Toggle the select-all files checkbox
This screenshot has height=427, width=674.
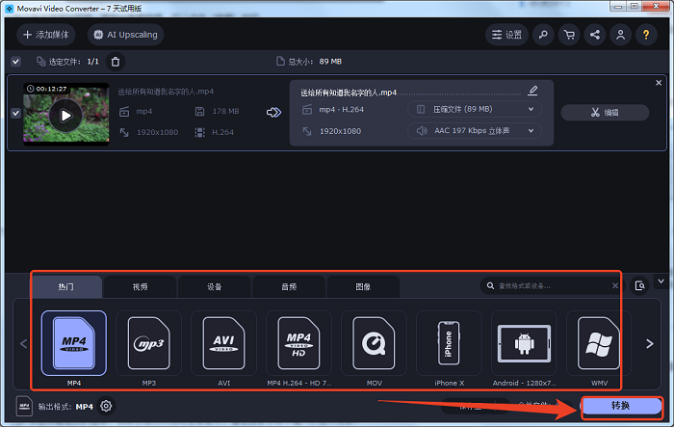point(16,62)
